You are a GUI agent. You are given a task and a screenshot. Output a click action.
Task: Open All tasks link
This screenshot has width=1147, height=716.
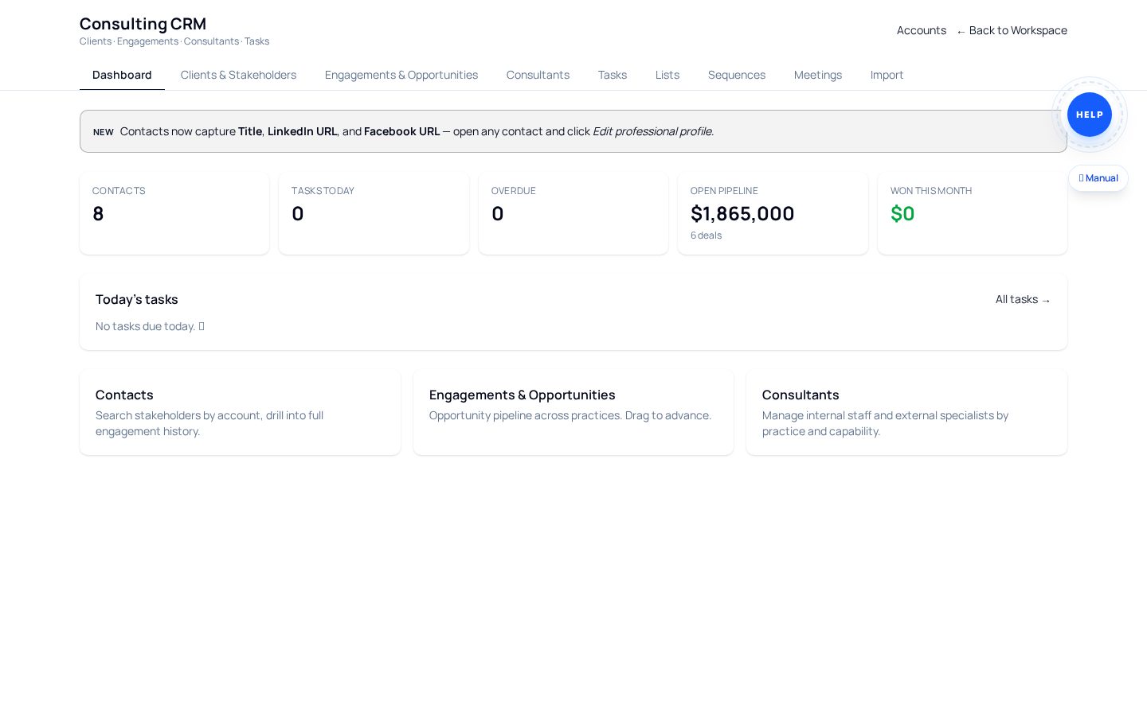[1023, 299]
